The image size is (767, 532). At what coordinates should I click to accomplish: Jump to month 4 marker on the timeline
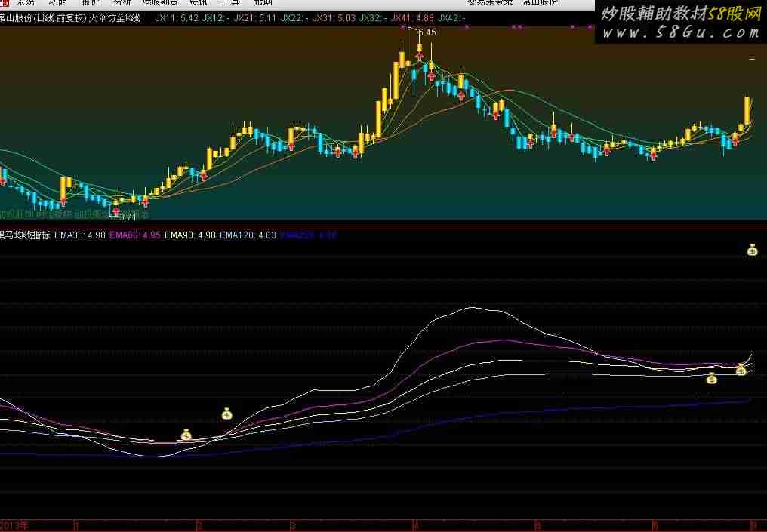[x=416, y=525]
